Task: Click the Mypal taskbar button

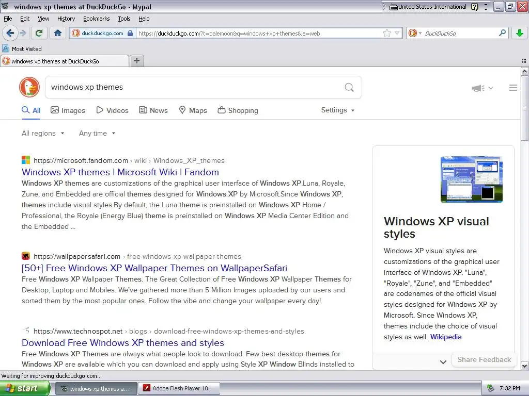Action: (x=96, y=388)
